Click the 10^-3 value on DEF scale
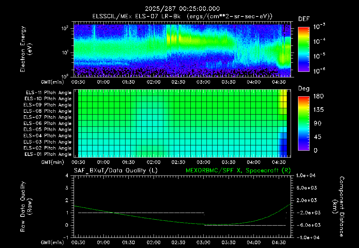Viewport: 359px width, 248px height. point(319,27)
